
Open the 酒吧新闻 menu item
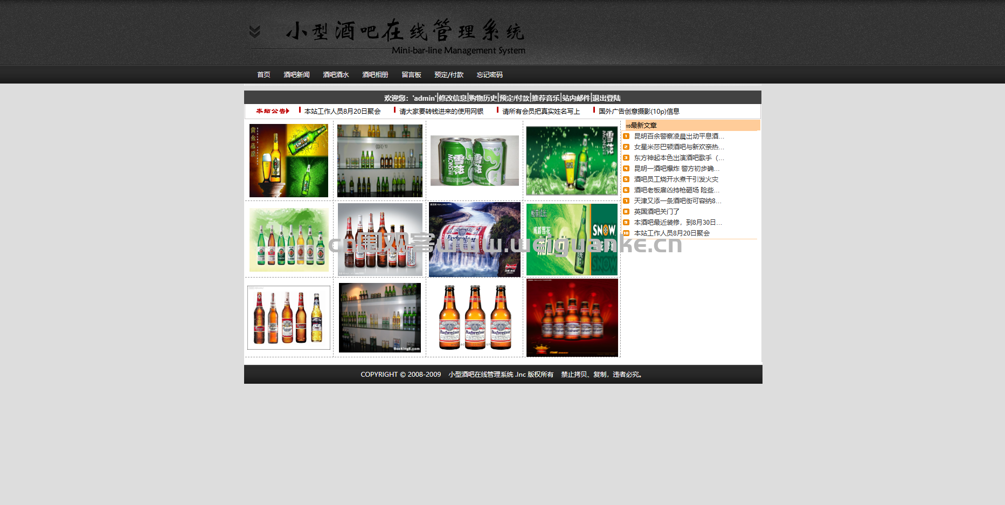tap(296, 75)
